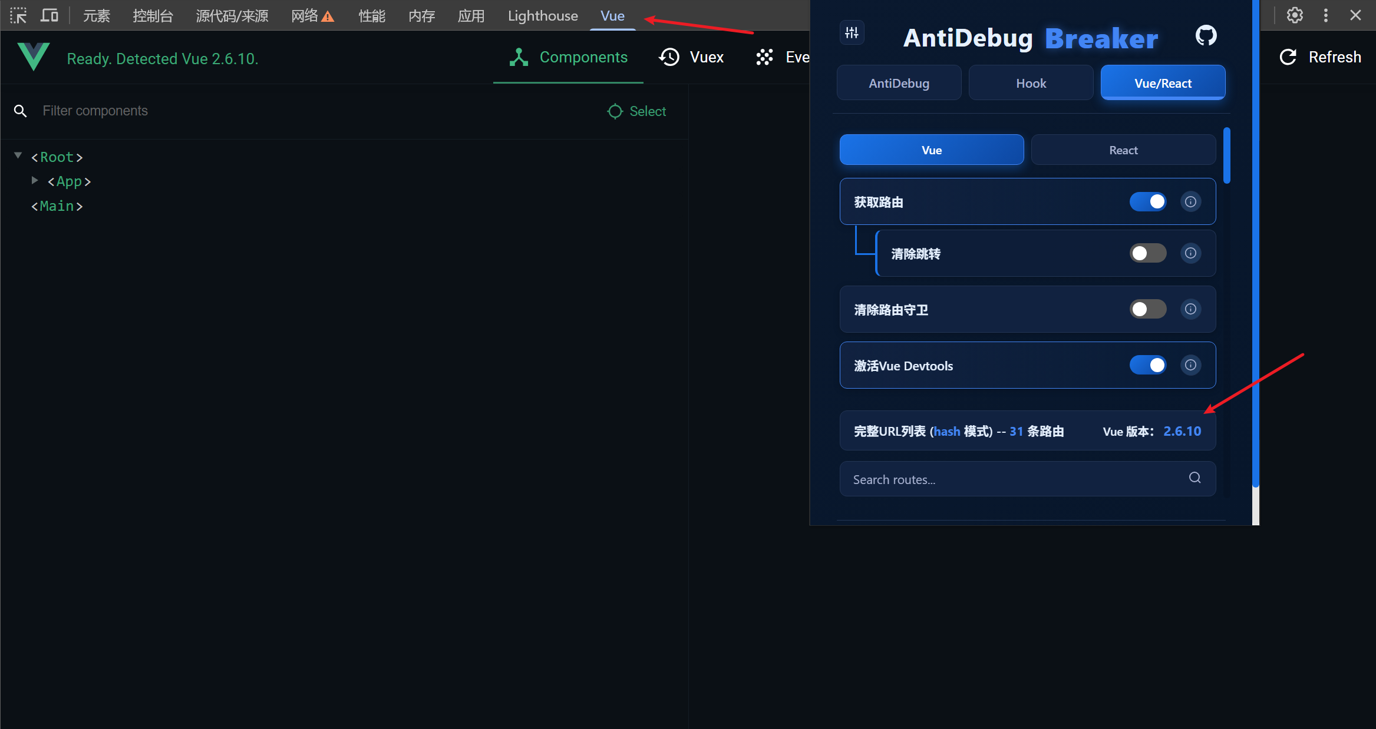
Task: Click the magnifier icon beside Filter components
Action: pyautogui.click(x=21, y=111)
